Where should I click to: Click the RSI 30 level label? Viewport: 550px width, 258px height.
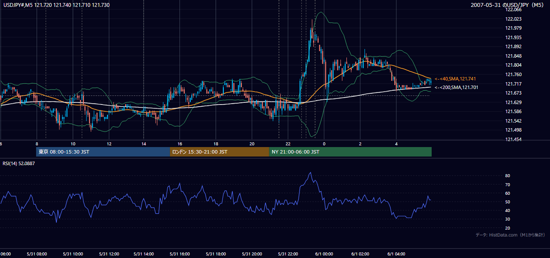coord(508,219)
